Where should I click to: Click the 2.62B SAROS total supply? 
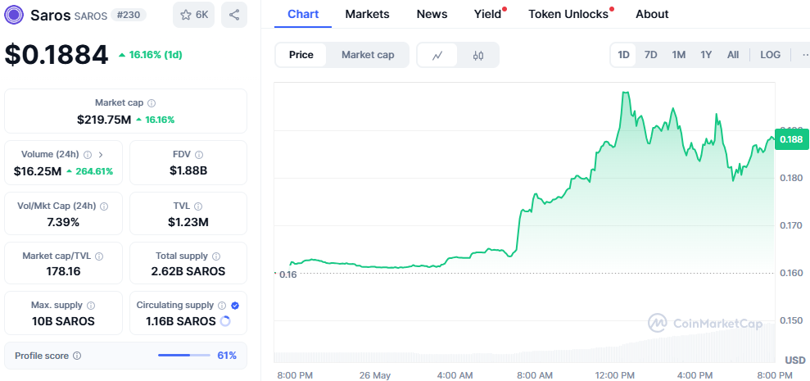tap(188, 271)
